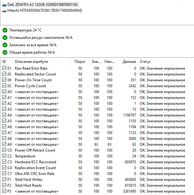Click data value 605975 for Hardware ECC Recovered
The width and height of the screenshot is (194, 195).
[x=130, y=162]
